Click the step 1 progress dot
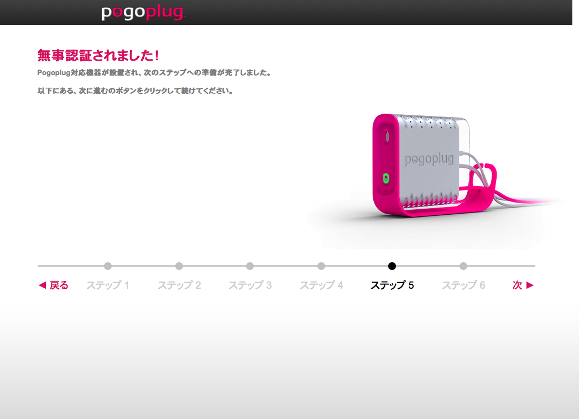 pos(108,266)
